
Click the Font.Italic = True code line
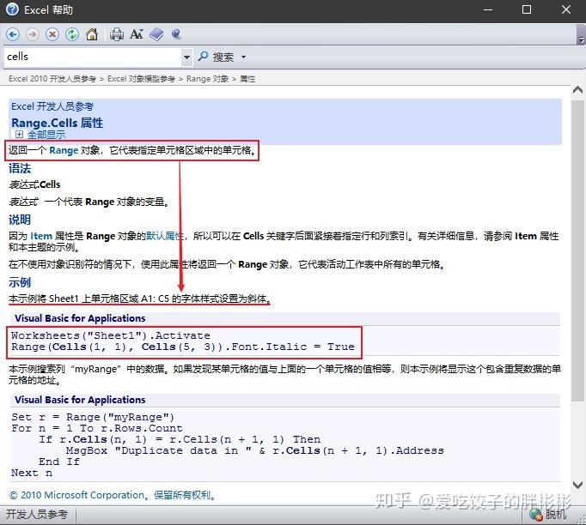[x=183, y=347]
